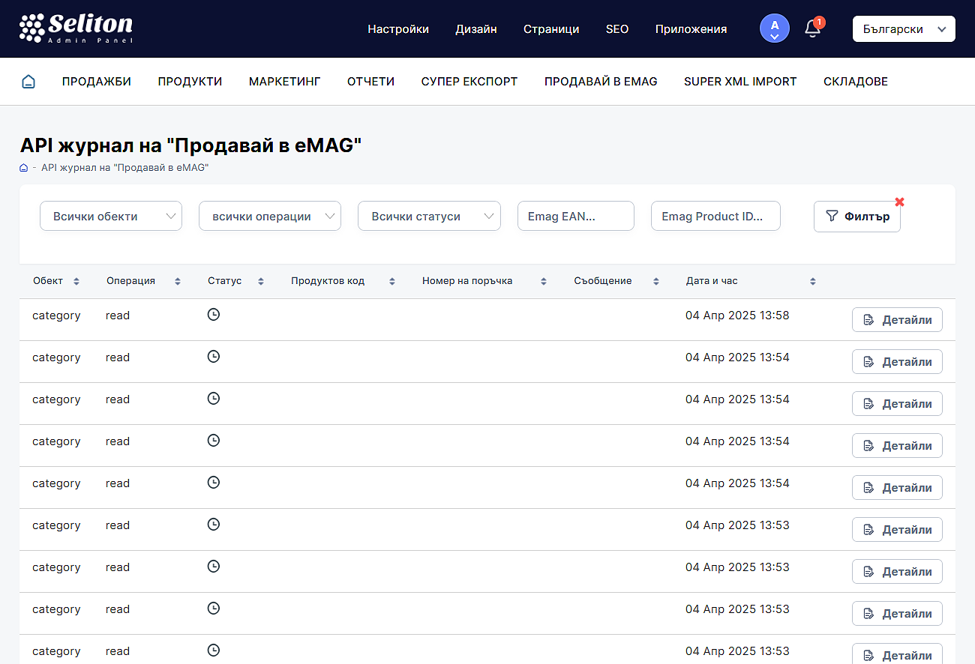
Task: Toggle sorting on the Статус column
Action: (259, 280)
